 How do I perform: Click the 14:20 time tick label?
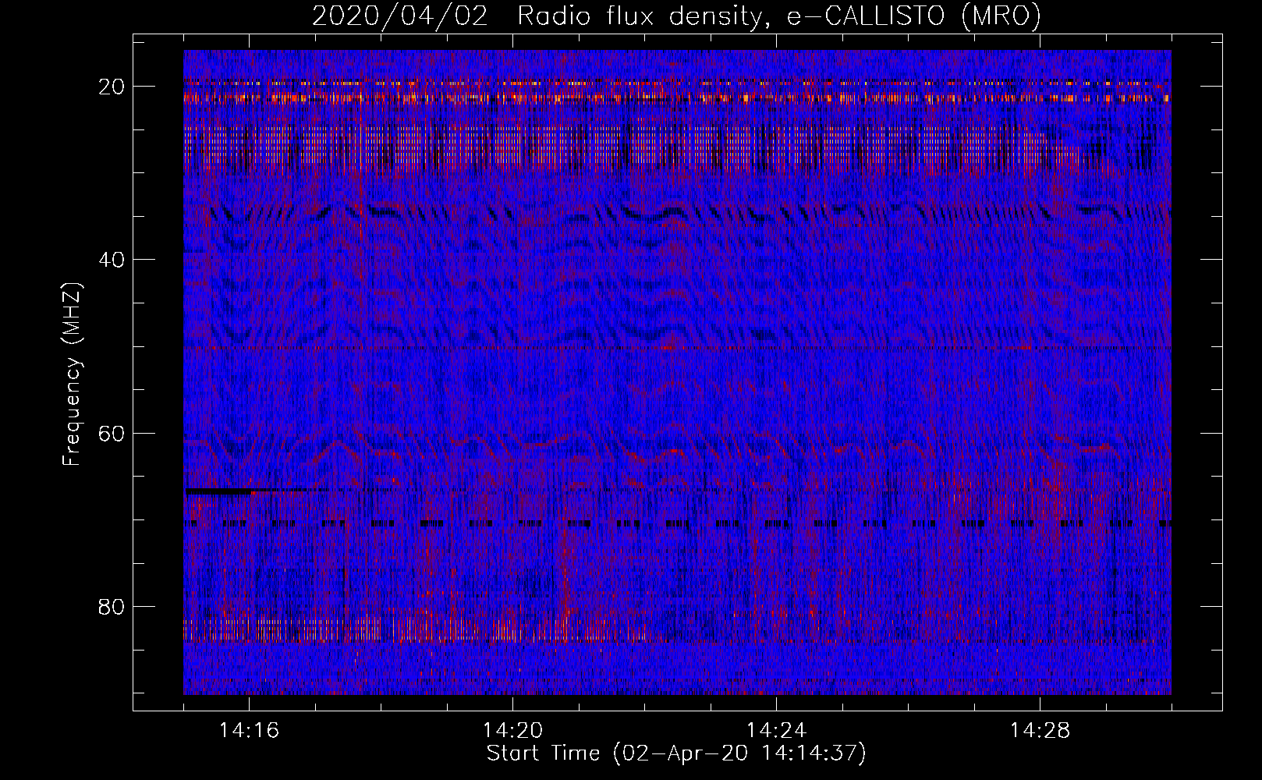(512, 731)
